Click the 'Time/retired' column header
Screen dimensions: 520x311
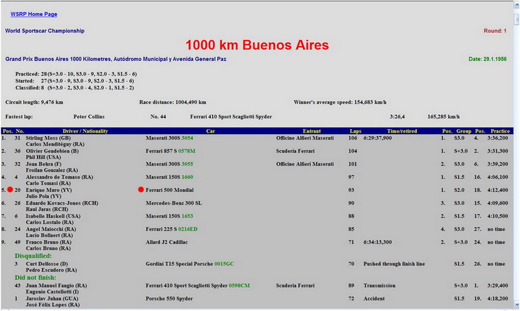[402, 131]
